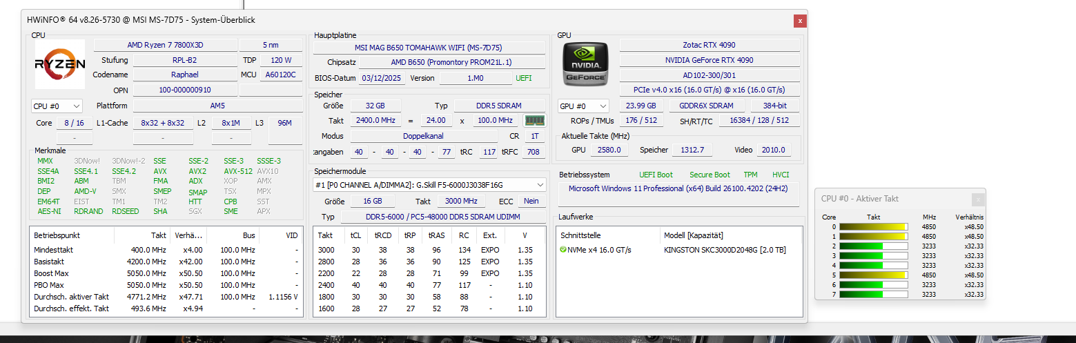
Task: Click the Speicher Größe 32 GB field
Action: (x=375, y=106)
